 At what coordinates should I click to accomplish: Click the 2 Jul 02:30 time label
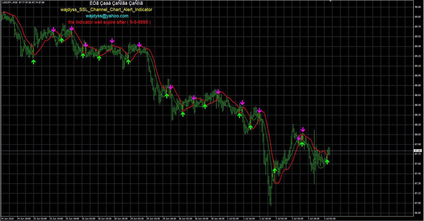point(281,219)
